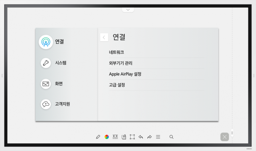Screen dimensions: 256x151
Task: Open the 화면 picture icon
Action: pos(46,84)
